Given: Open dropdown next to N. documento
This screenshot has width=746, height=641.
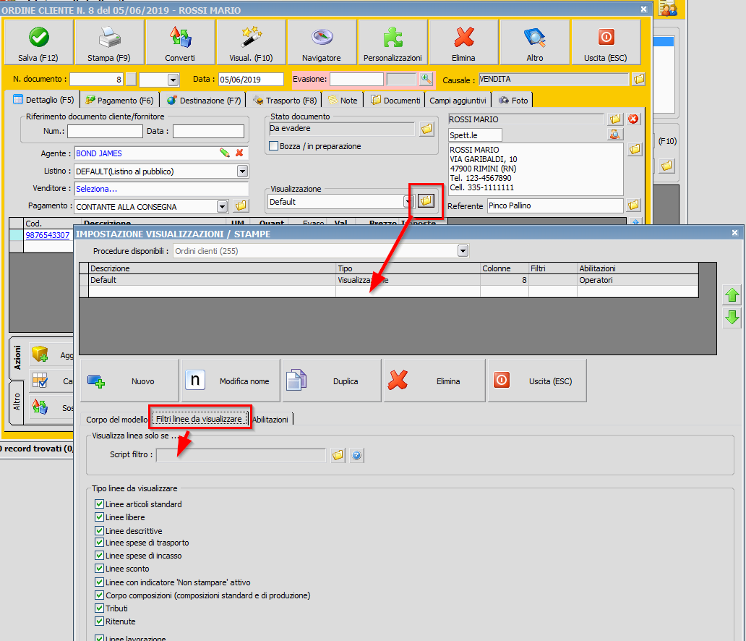Looking at the screenshot, I should [x=173, y=80].
